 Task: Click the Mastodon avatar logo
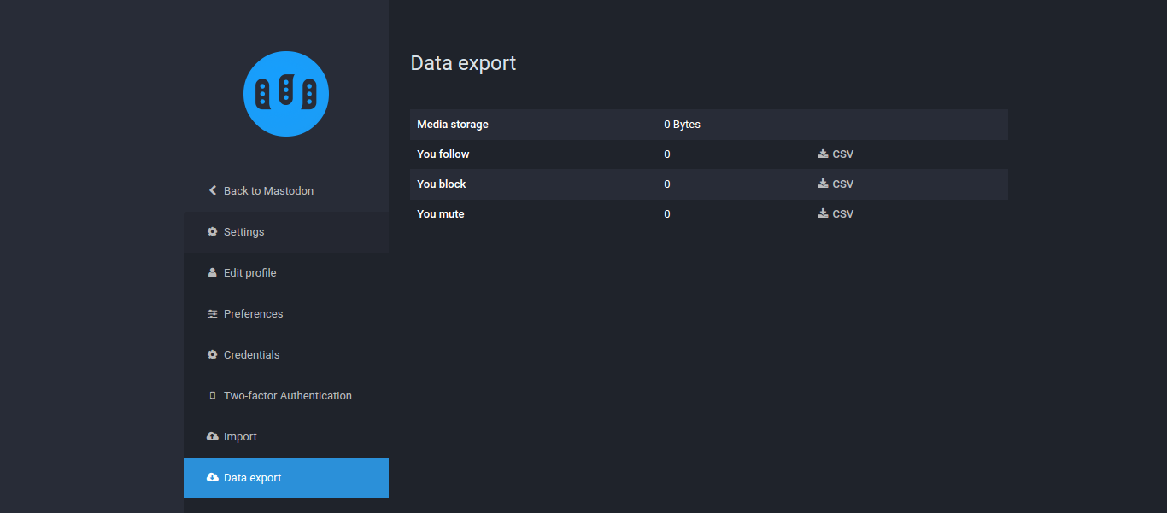point(286,94)
